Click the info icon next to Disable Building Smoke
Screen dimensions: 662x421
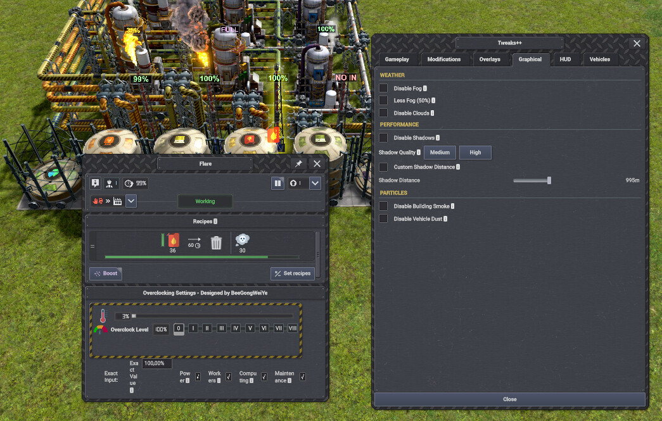coord(452,206)
